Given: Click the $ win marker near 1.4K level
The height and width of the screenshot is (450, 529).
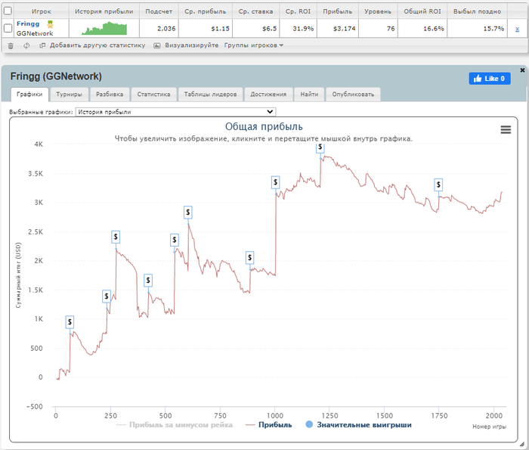Looking at the screenshot, I should [107, 296].
